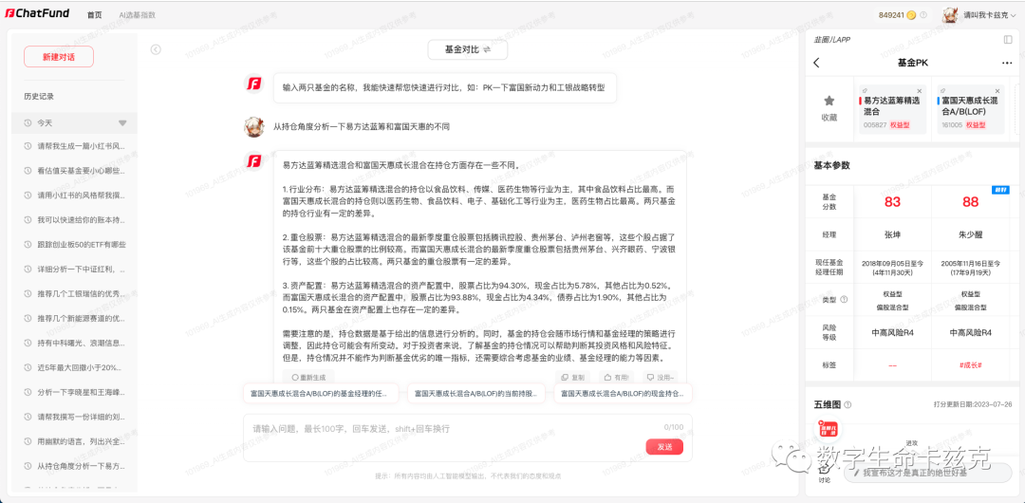The height and width of the screenshot is (503, 1025).
Task: Remove 易方达蓝筹精选混合 card with its X
Action: 919,90
